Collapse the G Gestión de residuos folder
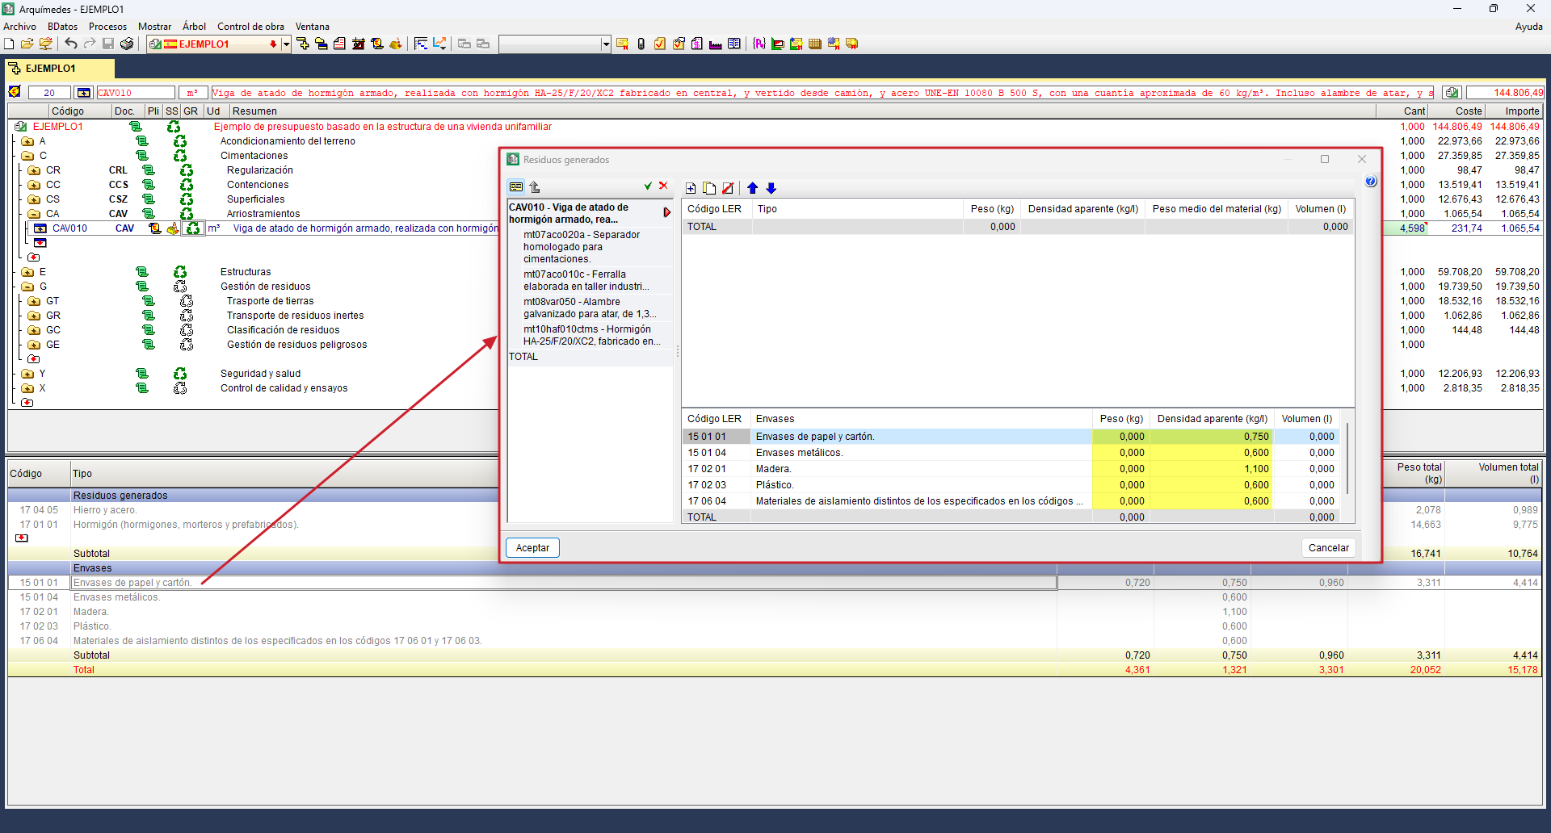The width and height of the screenshot is (1551, 833). [x=27, y=287]
